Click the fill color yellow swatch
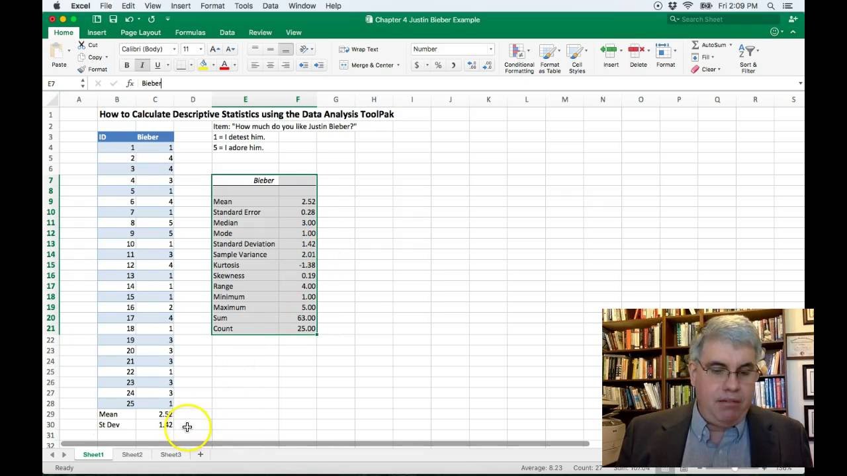Viewport: 847px width, 476px height. point(203,65)
